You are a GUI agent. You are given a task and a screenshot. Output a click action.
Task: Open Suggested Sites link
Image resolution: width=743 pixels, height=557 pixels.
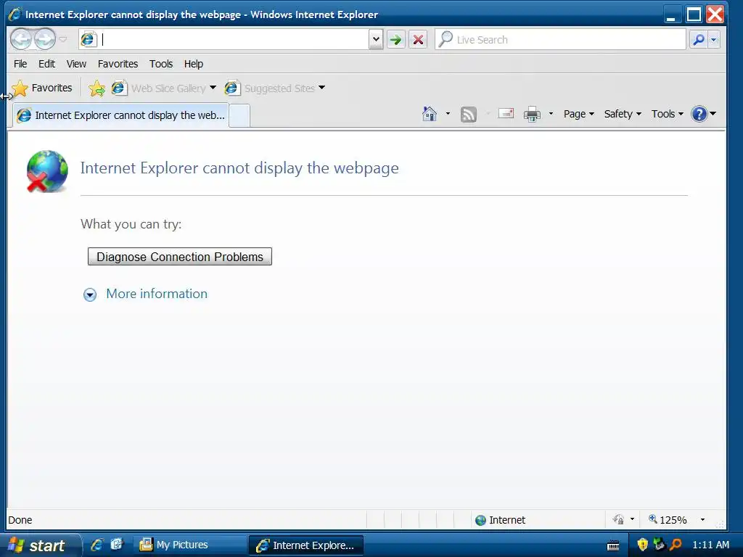[x=270, y=88]
